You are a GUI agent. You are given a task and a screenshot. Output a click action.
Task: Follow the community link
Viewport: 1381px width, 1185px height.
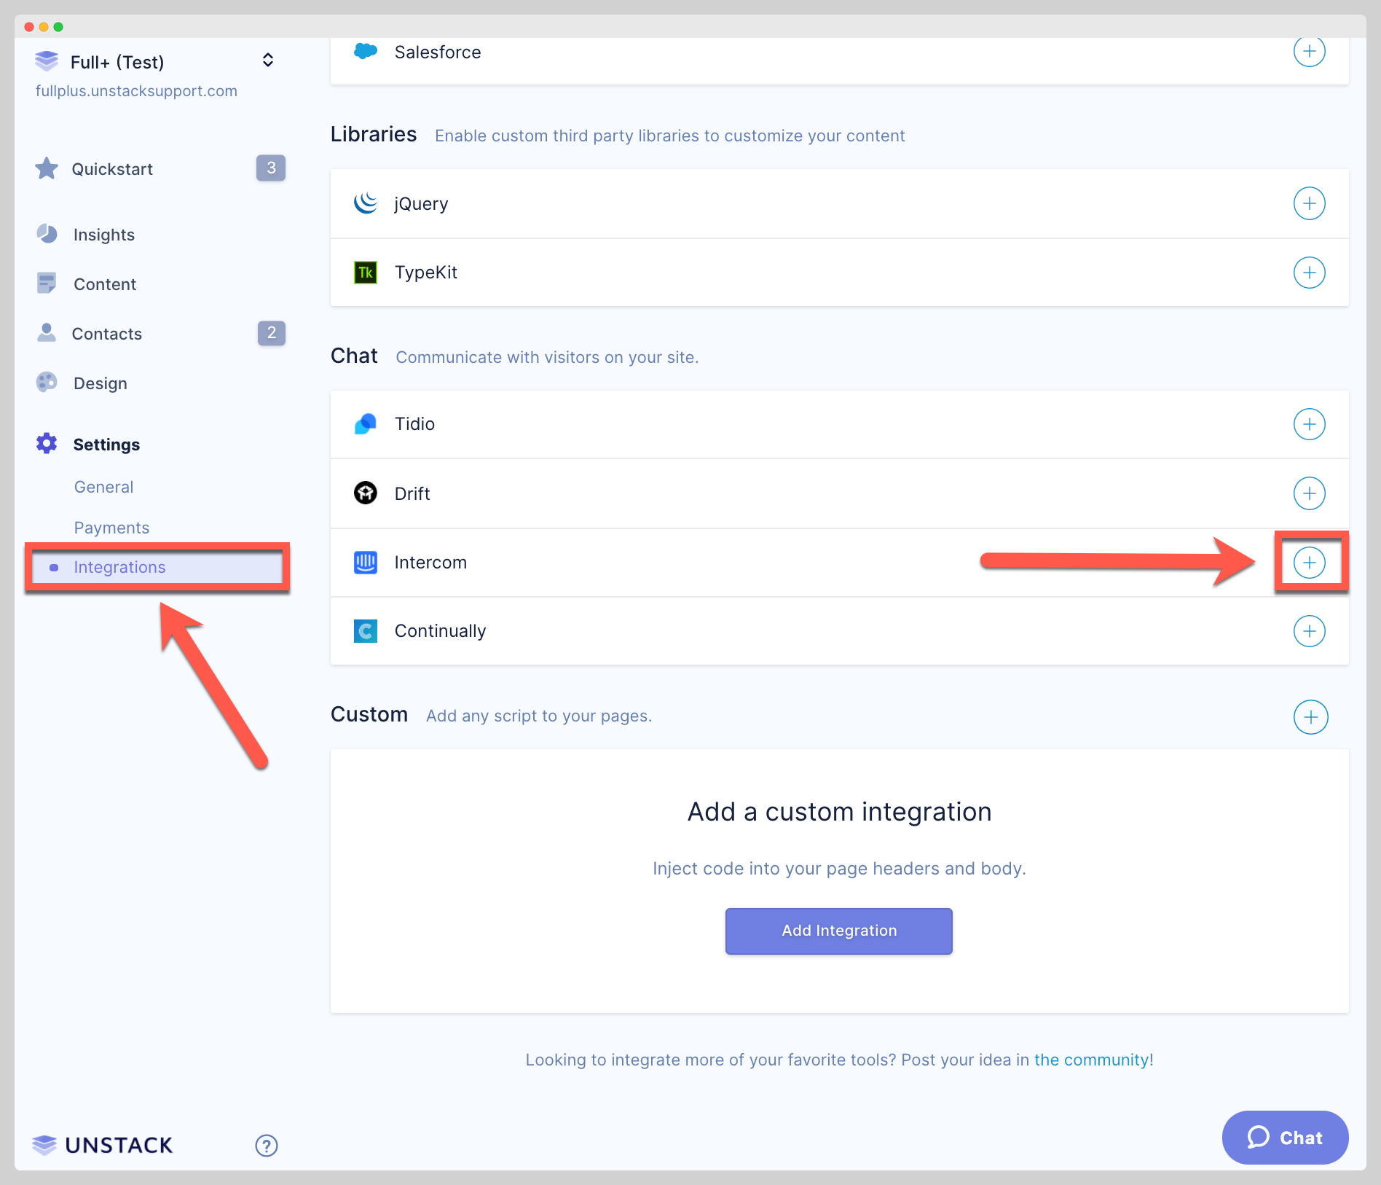pos(1093,1060)
